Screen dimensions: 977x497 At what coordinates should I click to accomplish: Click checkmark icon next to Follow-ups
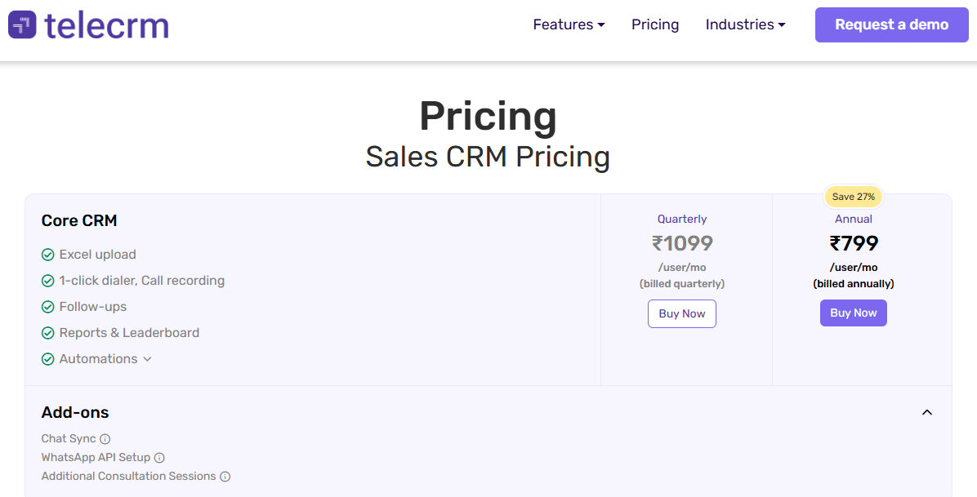tap(48, 307)
